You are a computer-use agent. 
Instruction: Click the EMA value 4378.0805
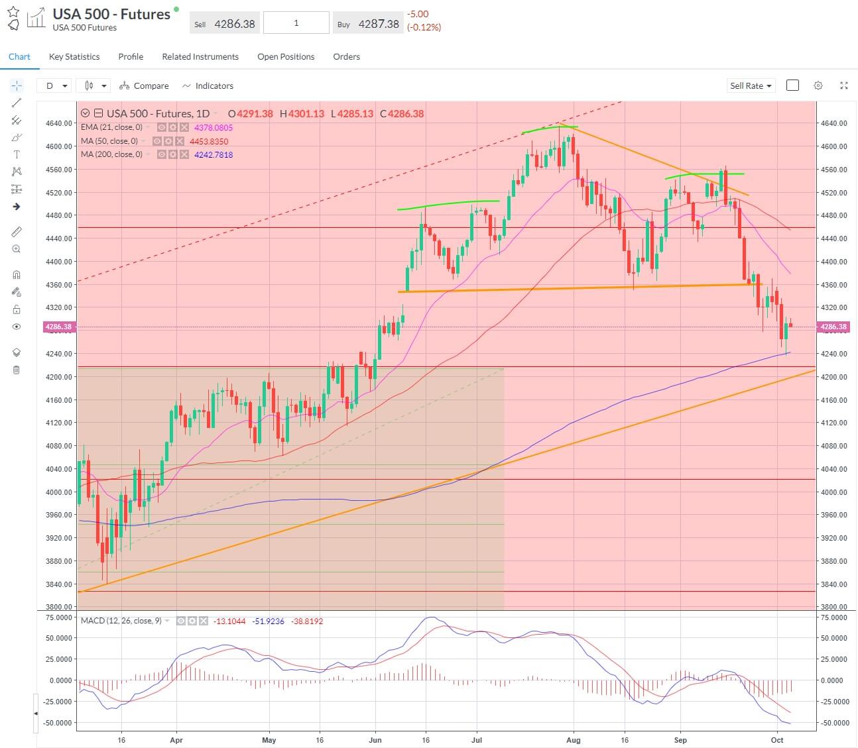[214, 127]
